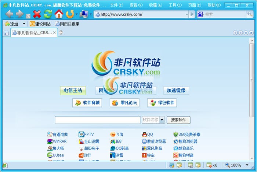The height and width of the screenshot is (172, 257).
Task: Click the red X Stop button
Action: pyautogui.click(x=37, y=14)
